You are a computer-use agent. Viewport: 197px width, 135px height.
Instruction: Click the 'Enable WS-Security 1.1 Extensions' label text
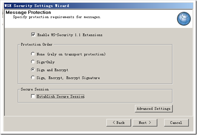[x=70, y=35]
